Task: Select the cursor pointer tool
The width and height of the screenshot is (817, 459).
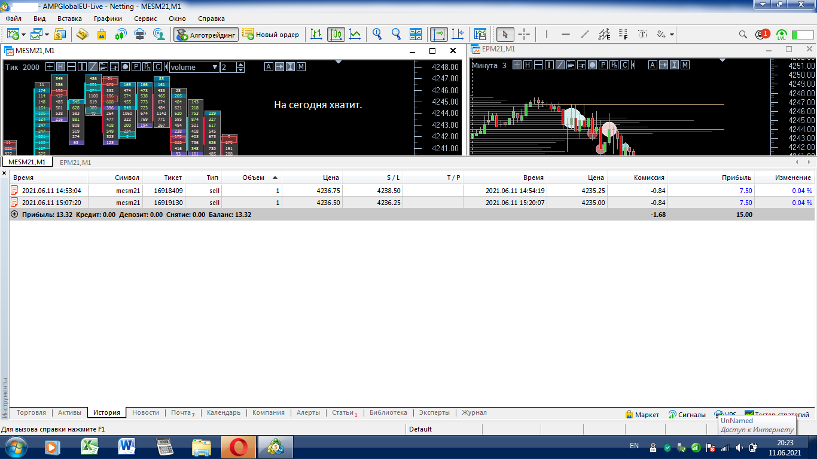Action: pos(505,34)
